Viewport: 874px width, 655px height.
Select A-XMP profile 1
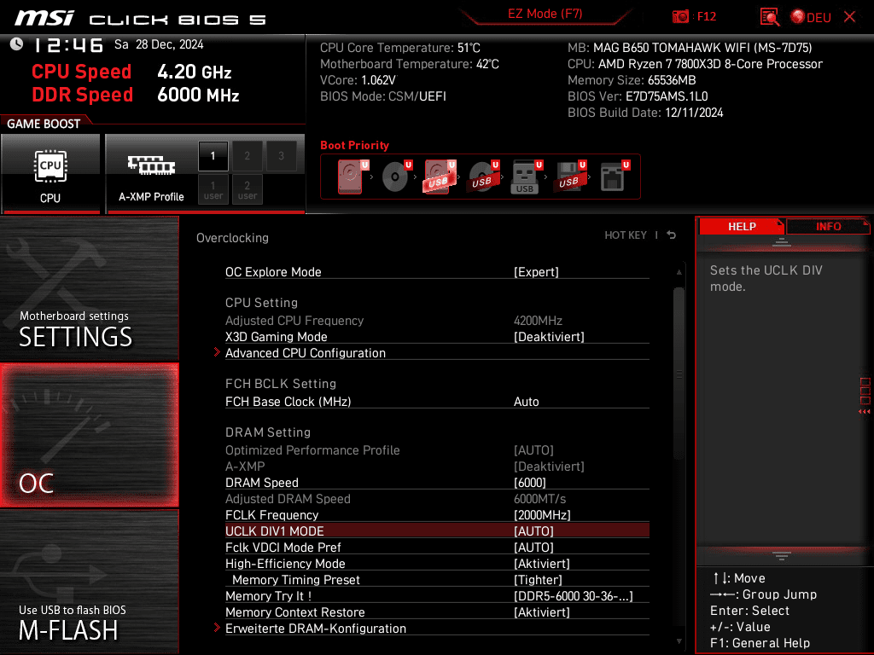pos(213,156)
